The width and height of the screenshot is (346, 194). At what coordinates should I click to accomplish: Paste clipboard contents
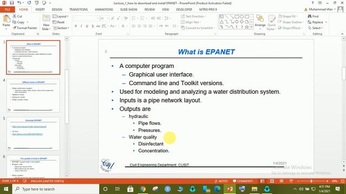[6, 22]
